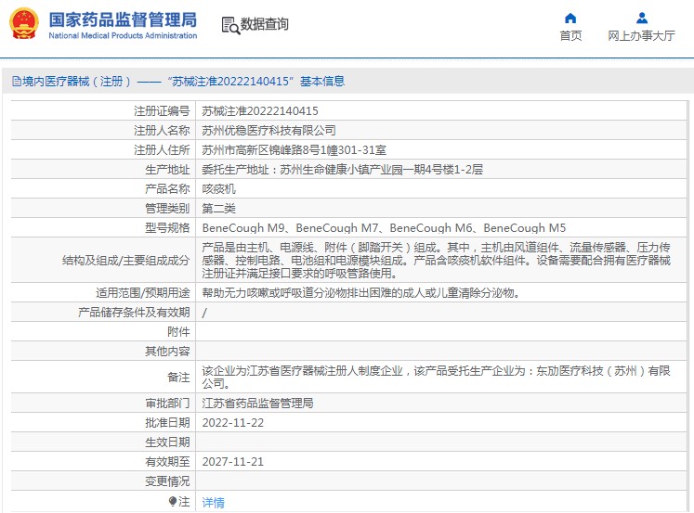The height and width of the screenshot is (513, 694).
Task: Click the 型号规格 row label
Action: point(167,228)
